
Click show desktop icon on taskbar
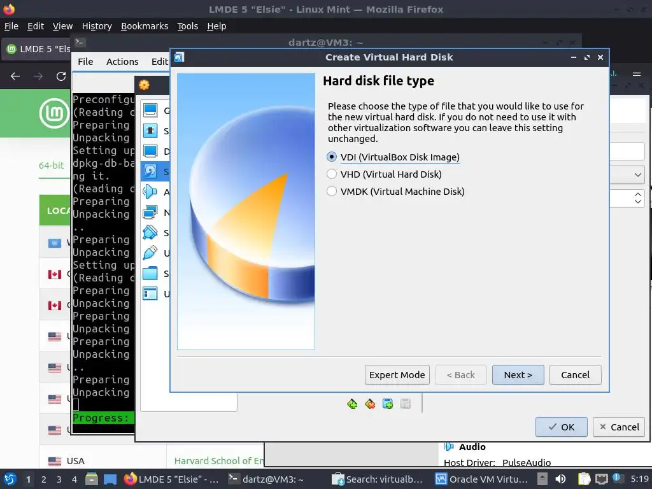pyautogui.click(x=110, y=479)
